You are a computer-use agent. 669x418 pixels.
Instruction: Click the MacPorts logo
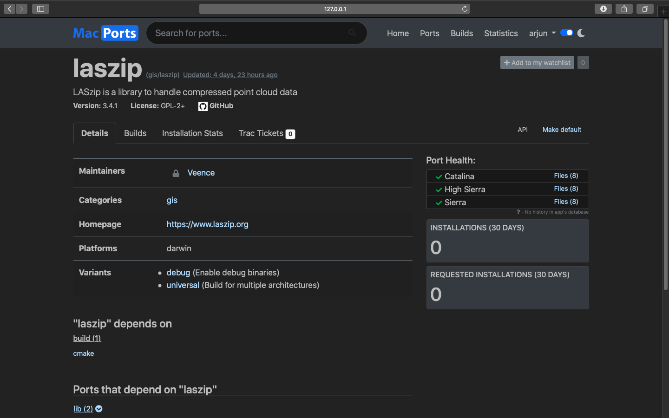[x=106, y=33]
